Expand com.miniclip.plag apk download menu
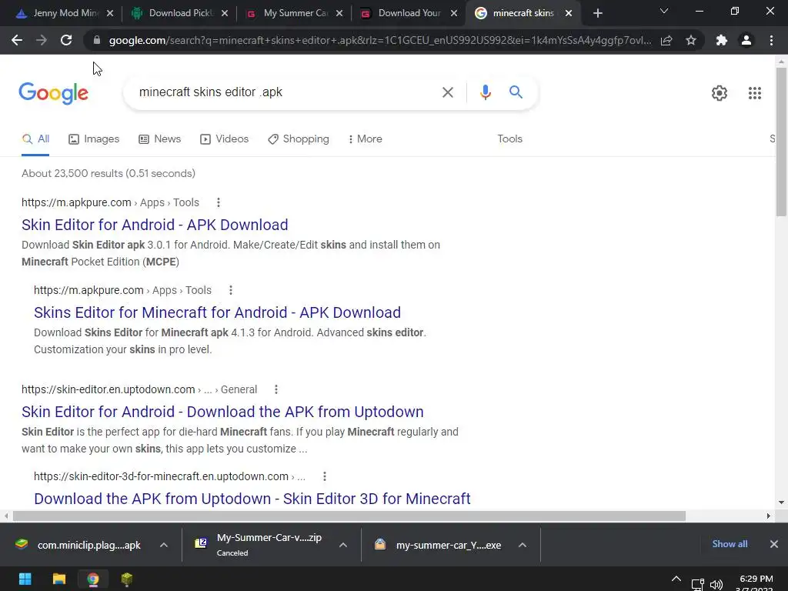The width and height of the screenshot is (788, 591). 164,546
